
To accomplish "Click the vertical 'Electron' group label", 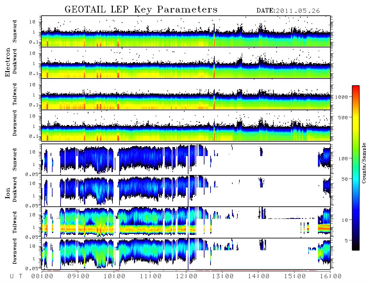I will tap(7, 62).
